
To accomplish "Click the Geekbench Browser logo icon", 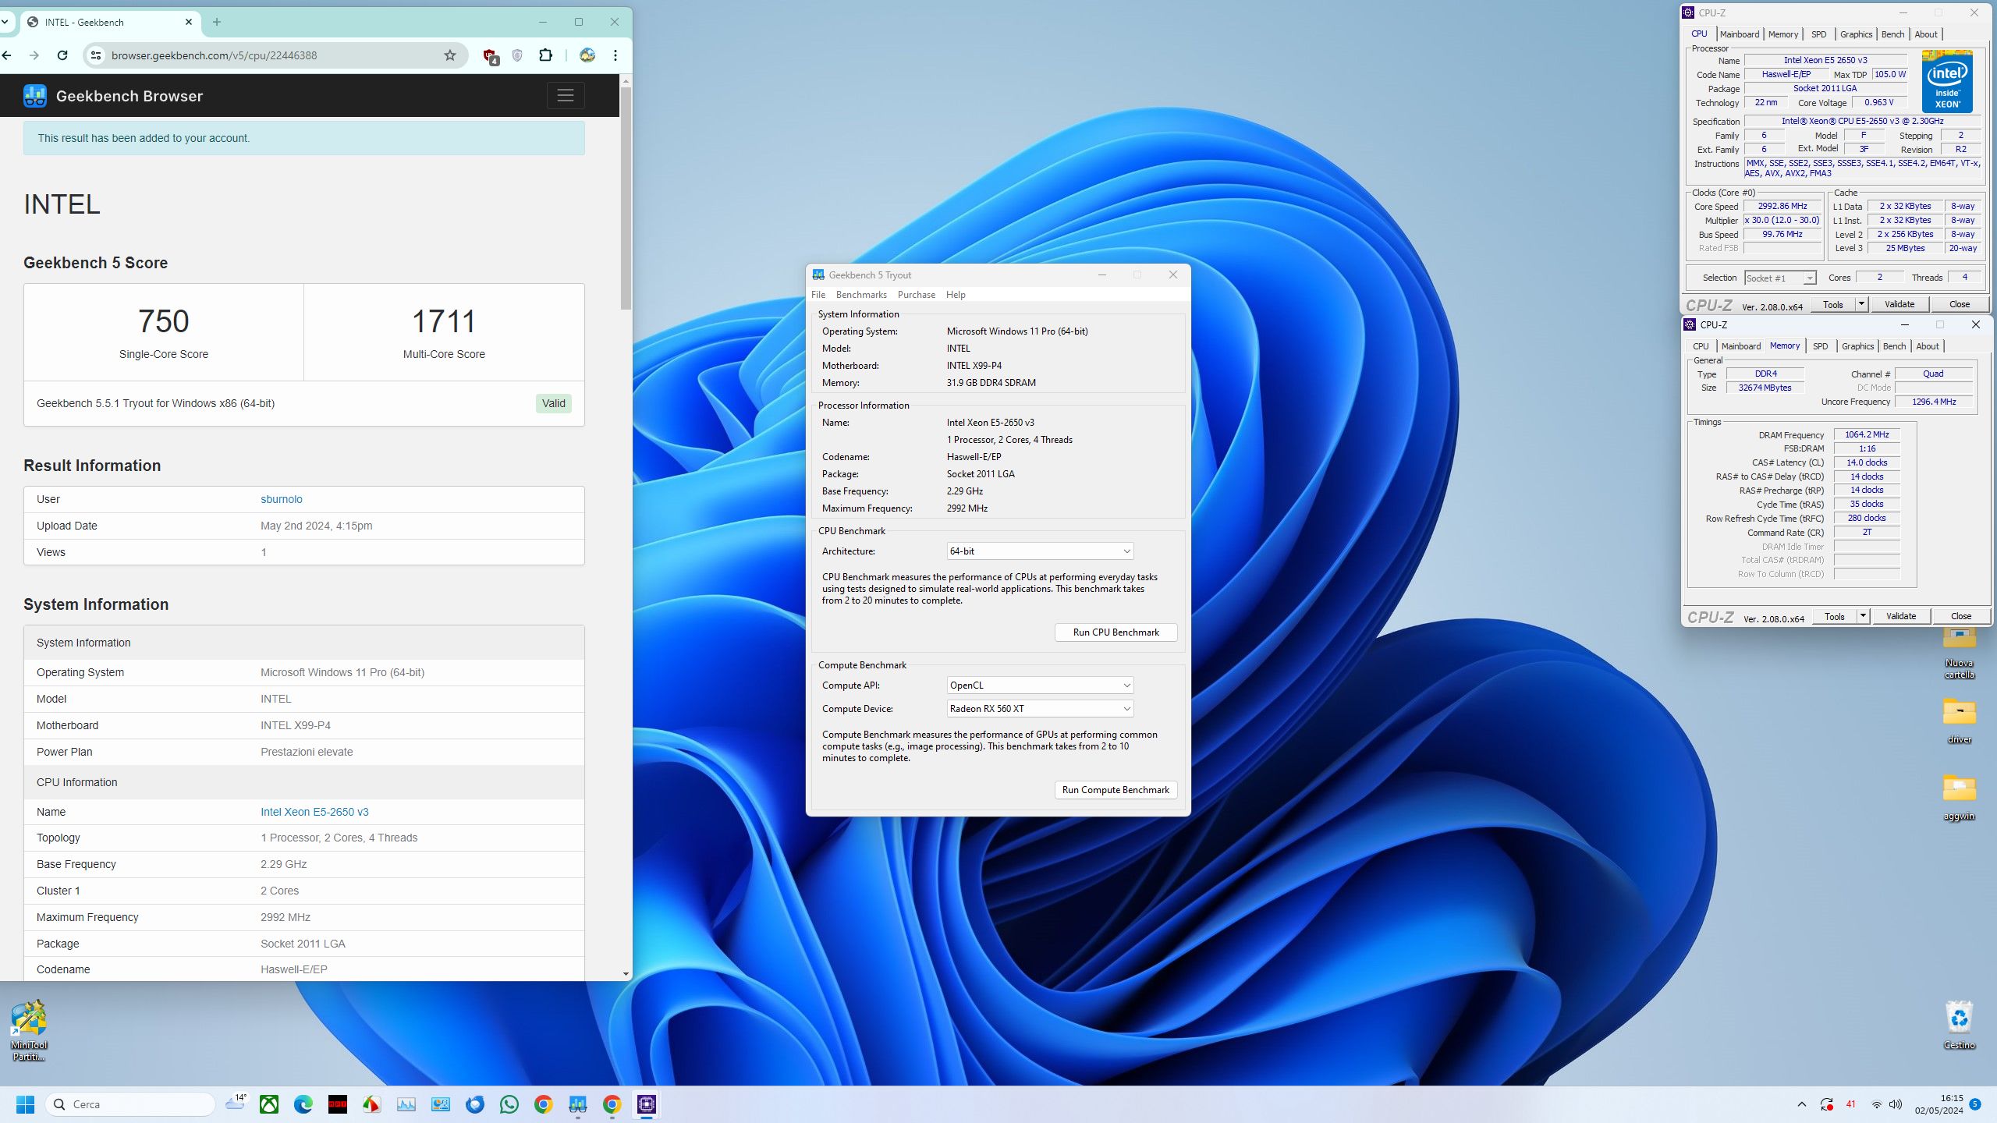I will coord(35,96).
